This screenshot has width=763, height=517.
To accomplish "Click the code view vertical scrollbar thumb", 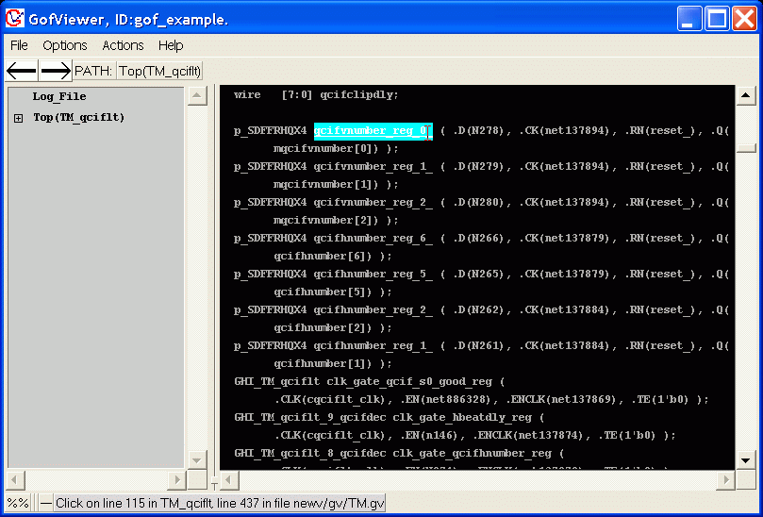I will pos(745,148).
